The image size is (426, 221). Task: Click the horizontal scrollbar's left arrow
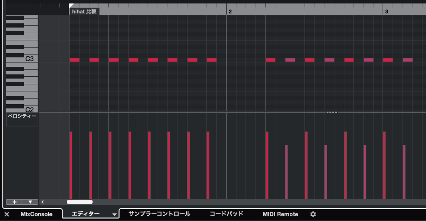(43, 202)
